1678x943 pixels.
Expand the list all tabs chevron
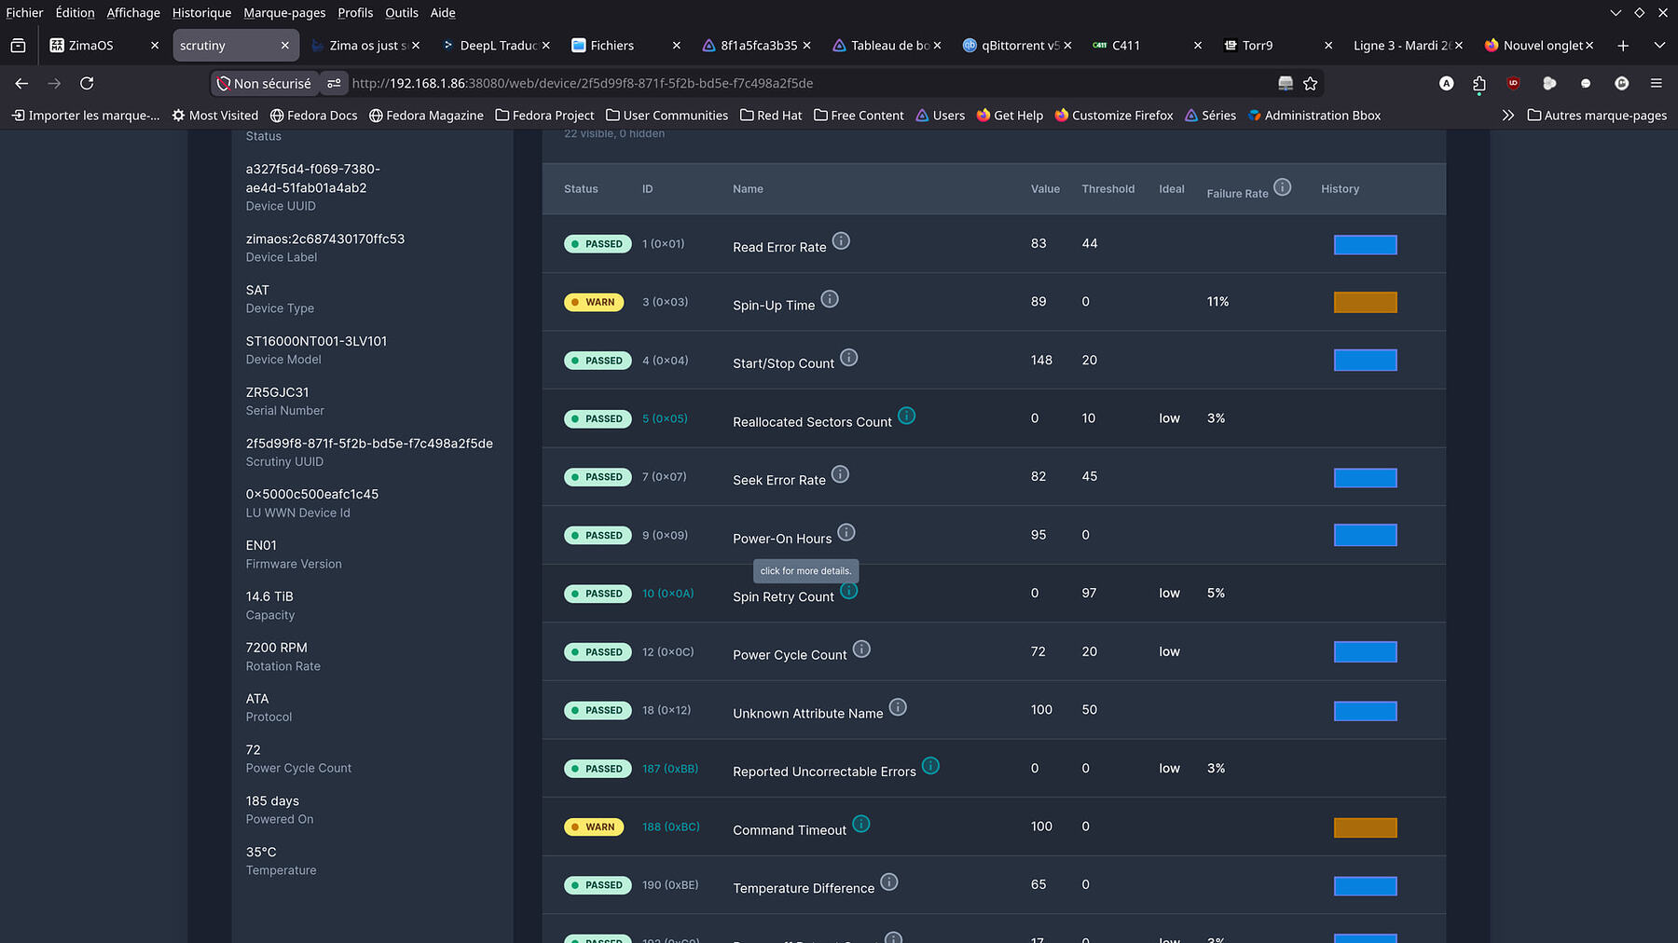click(x=1659, y=46)
